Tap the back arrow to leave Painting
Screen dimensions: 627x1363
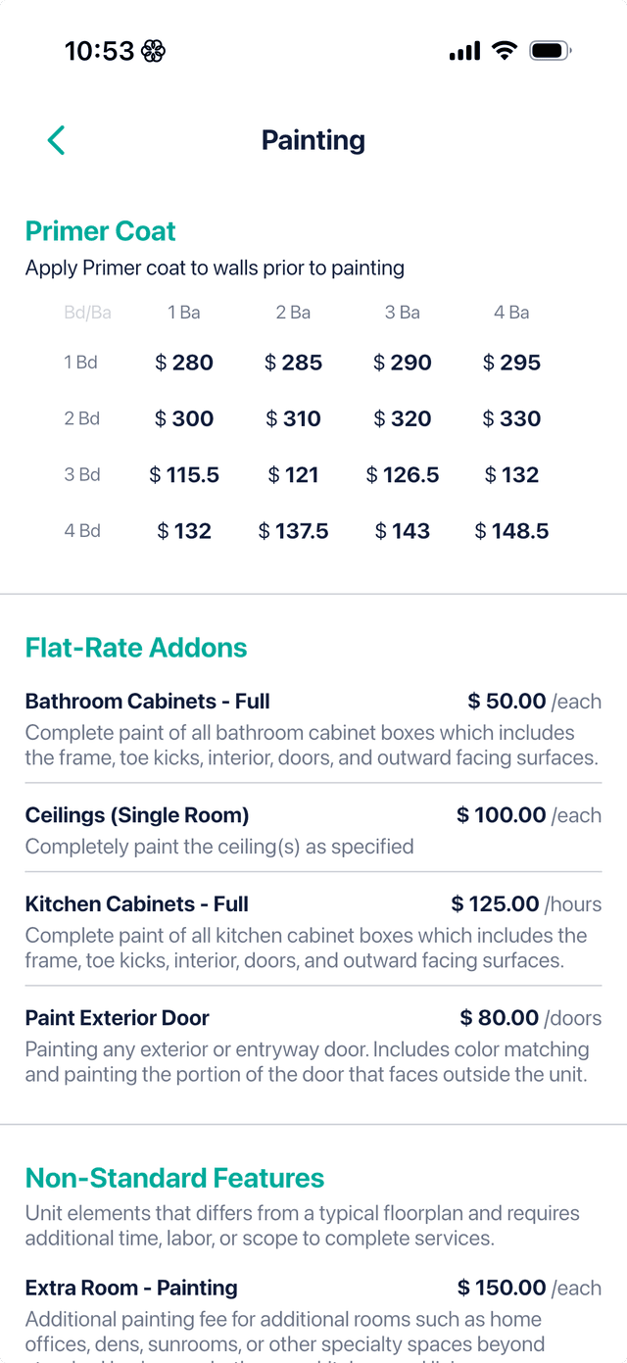[x=56, y=140]
